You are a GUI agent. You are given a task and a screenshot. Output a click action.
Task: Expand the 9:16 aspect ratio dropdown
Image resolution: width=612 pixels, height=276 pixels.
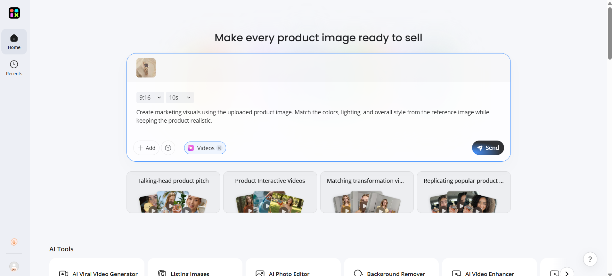coord(150,97)
